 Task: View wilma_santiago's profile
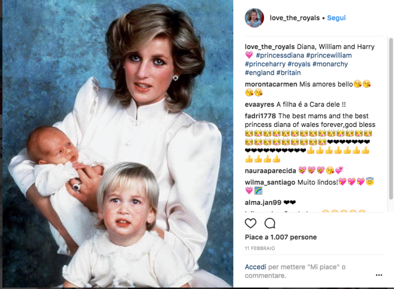pos(270,182)
